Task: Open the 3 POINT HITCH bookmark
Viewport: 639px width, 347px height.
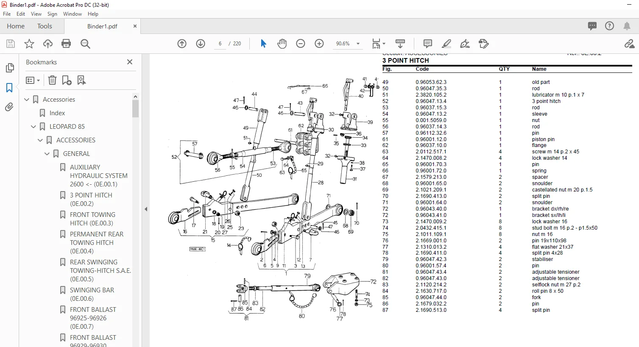Action: pos(91,200)
